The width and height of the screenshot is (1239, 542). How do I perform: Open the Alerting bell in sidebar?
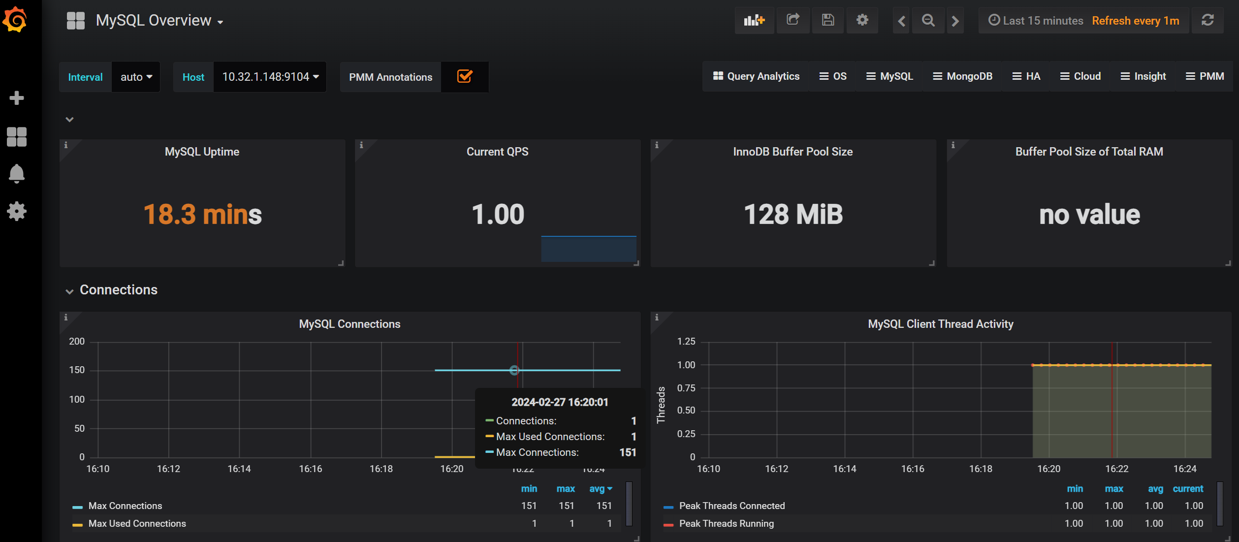17,173
